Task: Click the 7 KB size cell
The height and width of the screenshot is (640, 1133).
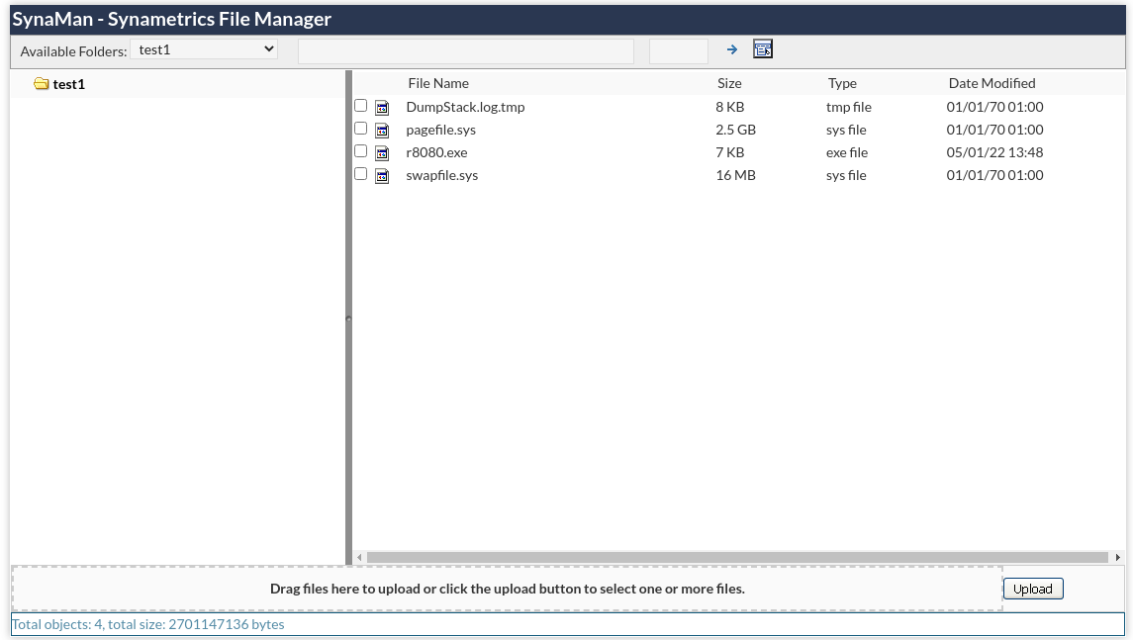Action: tap(730, 152)
